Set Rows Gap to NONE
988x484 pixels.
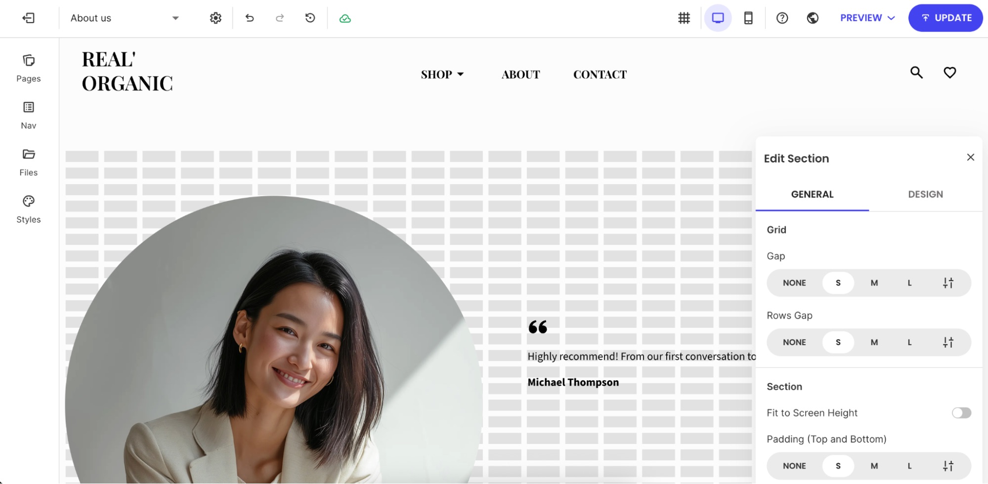(x=794, y=342)
